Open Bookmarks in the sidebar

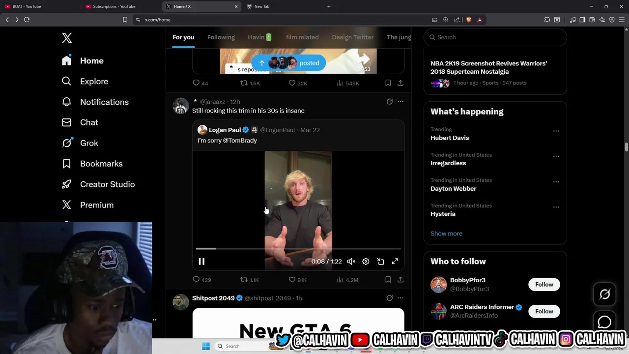(x=92, y=164)
